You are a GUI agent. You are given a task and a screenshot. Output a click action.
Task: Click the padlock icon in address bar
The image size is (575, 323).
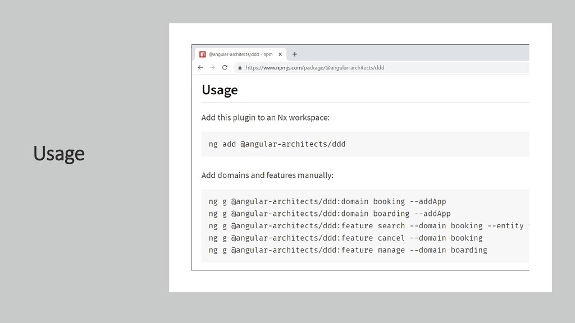click(x=240, y=68)
